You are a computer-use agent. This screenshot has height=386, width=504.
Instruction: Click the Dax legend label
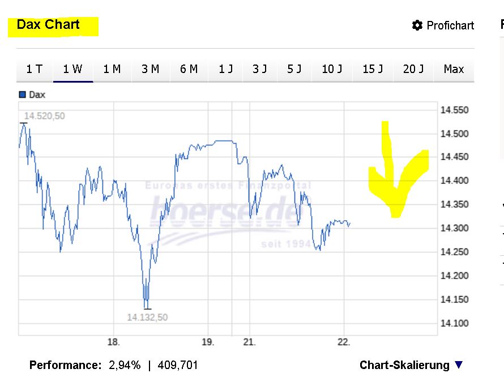[x=37, y=95]
